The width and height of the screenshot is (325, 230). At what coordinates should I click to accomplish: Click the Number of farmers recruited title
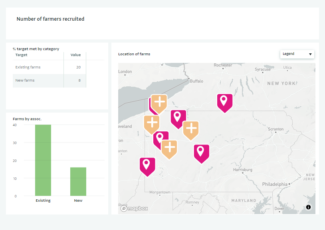coord(50,19)
